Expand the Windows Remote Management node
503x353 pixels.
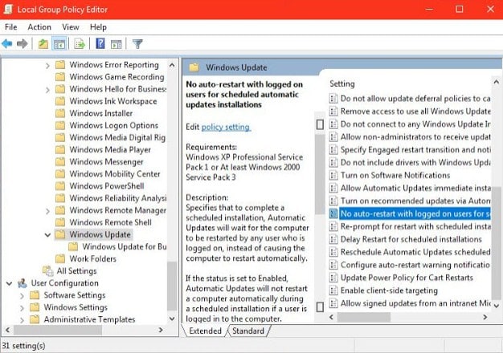coord(47,211)
